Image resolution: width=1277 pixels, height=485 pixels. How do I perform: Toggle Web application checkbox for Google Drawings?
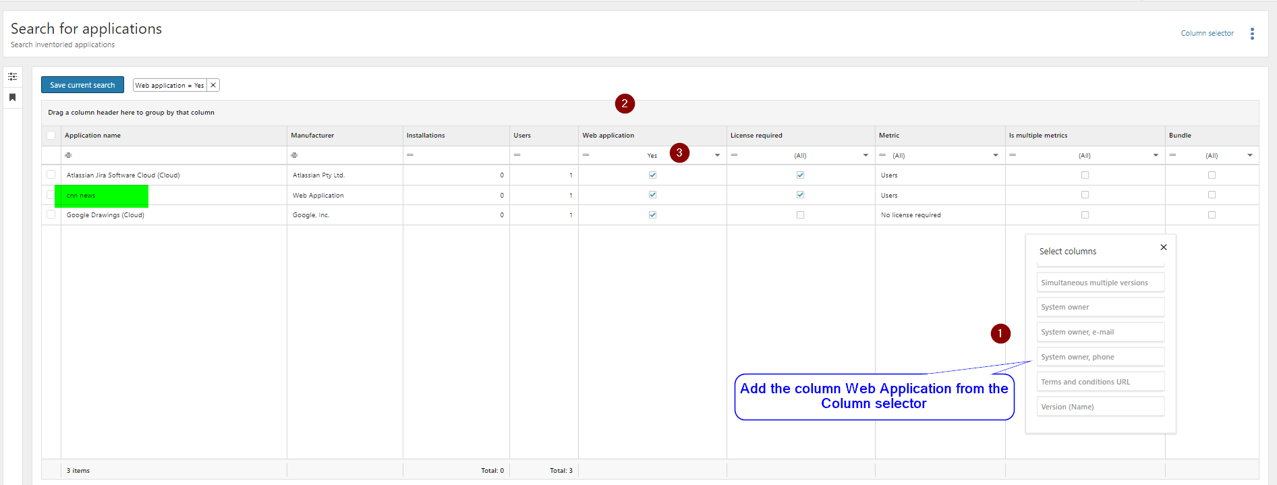click(x=652, y=215)
